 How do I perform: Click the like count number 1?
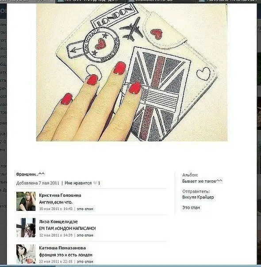[99, 183]
